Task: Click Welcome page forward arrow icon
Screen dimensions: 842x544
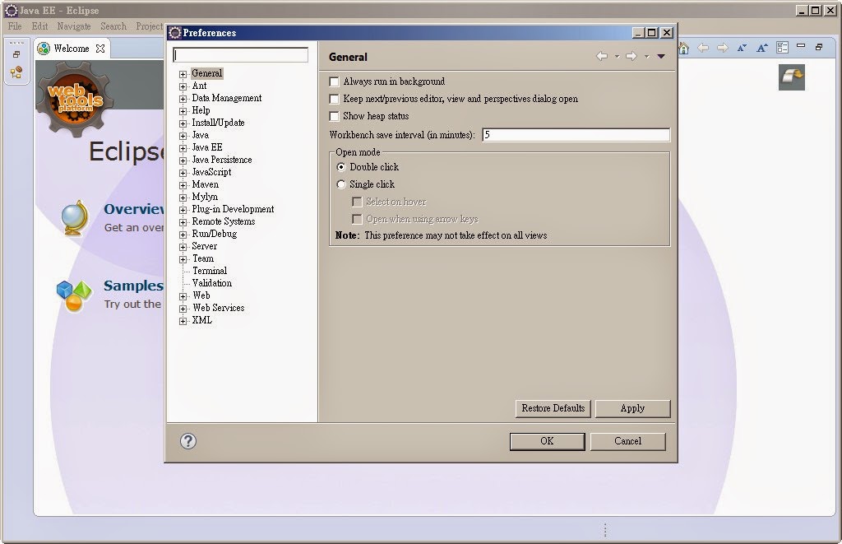Action: (723, 48)
